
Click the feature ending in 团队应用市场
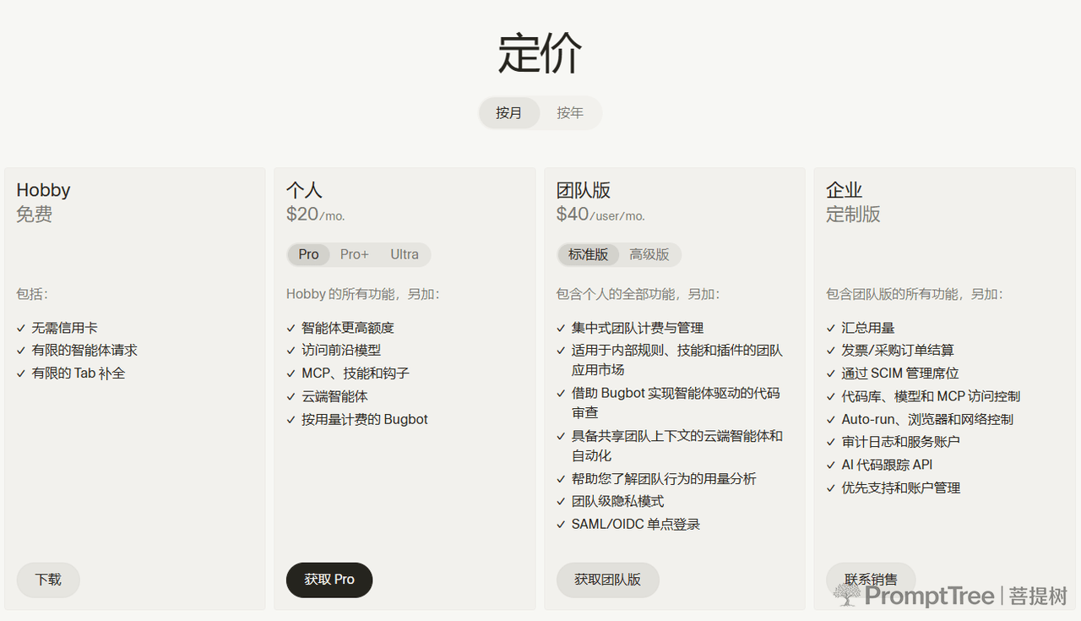(677, 360)
